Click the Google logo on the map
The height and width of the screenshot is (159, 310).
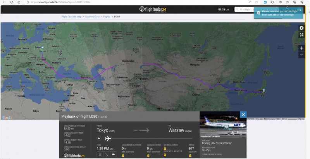[7, 118]
